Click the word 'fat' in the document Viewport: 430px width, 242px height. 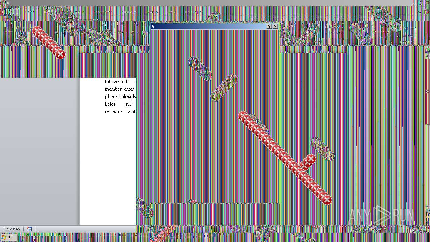point(107,82)
